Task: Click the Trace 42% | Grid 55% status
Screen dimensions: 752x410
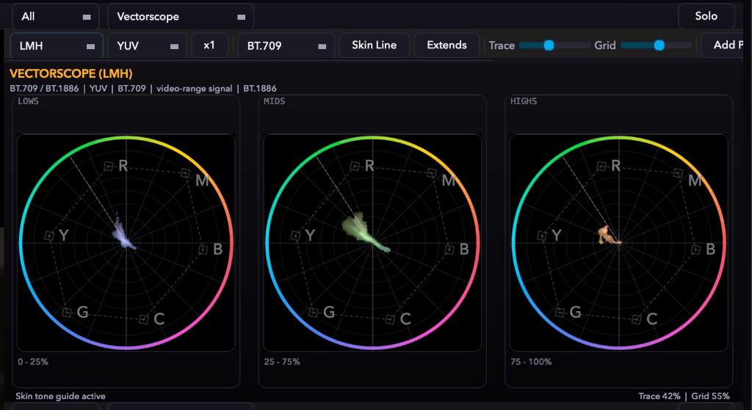Action: click(x=684, y=396)
